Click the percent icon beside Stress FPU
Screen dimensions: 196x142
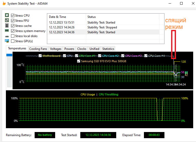[x=7, y=20]
